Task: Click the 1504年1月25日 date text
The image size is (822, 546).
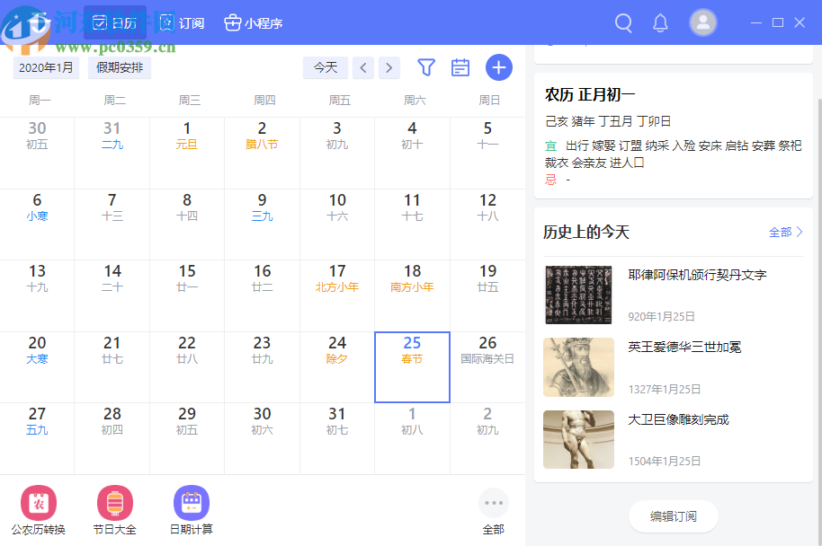Action: pos(665,462)
